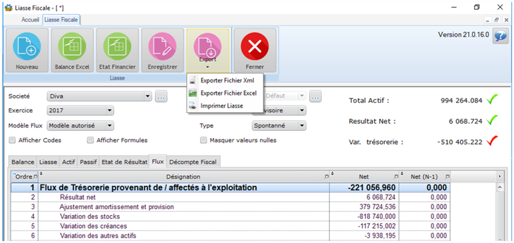Toggle Masquer valeurs nulles checkbox
This screenshot has width=514, height=243.
tap(203, 140)
